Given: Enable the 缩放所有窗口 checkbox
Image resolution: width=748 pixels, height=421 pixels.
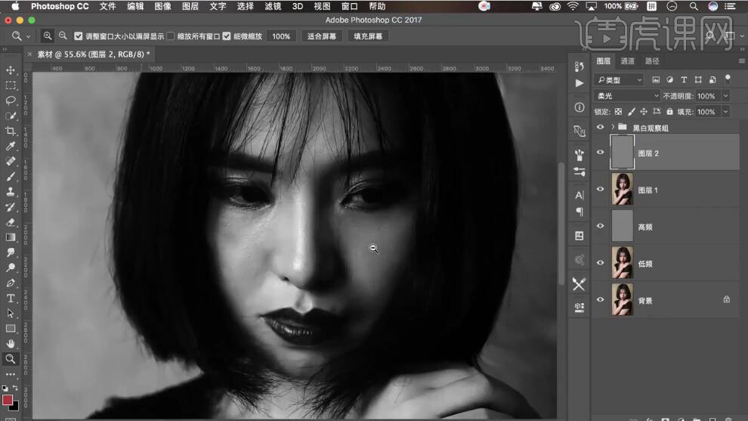Looking at the screenshot, I should click(171, 36).
